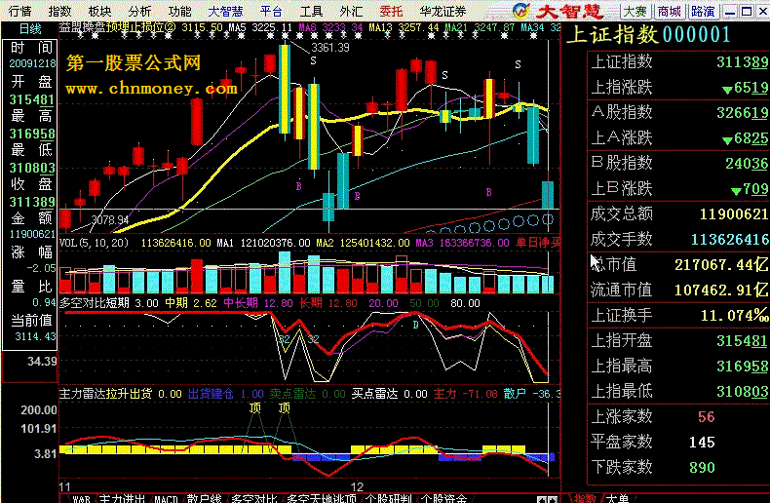Click the 大赛 button
Viewport: 770px width, 503px height.
click(x=635, y=11)
